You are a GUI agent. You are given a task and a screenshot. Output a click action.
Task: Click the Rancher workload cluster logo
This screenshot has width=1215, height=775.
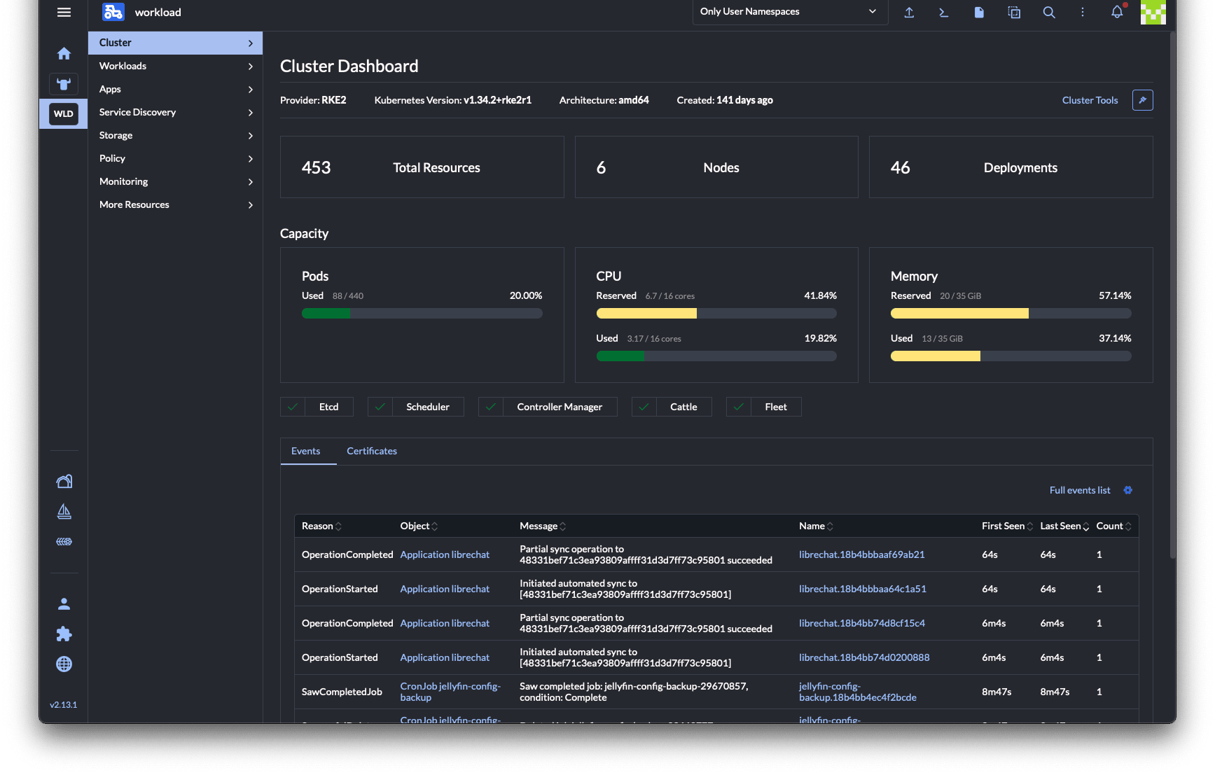(x=113, y=12)
